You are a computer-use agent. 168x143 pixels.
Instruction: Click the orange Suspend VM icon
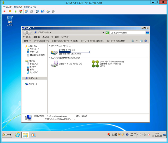10,11
